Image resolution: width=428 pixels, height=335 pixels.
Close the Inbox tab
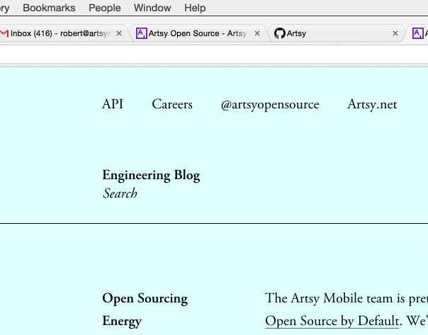pos(119,33)
